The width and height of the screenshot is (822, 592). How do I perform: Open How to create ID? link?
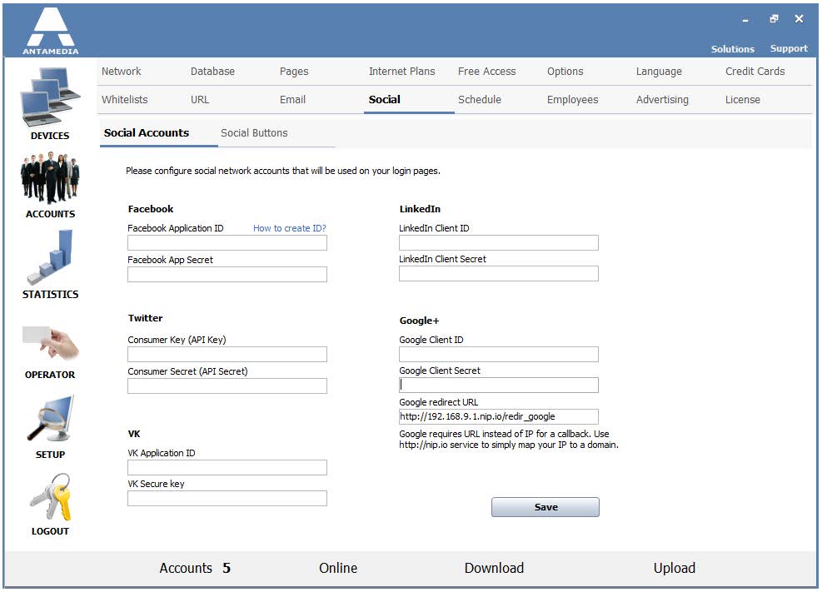289,228
